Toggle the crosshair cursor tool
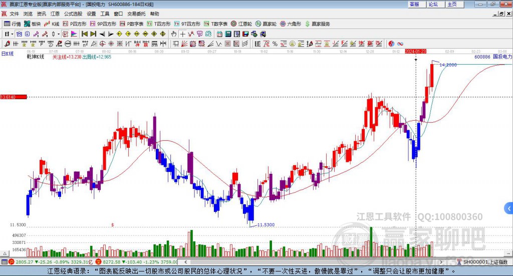The height and width of the screenshot is (276, 513). pos(182,34)
